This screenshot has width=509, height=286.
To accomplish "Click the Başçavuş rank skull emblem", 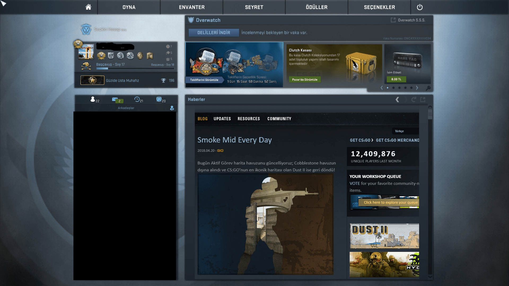I will coord(86,66).
